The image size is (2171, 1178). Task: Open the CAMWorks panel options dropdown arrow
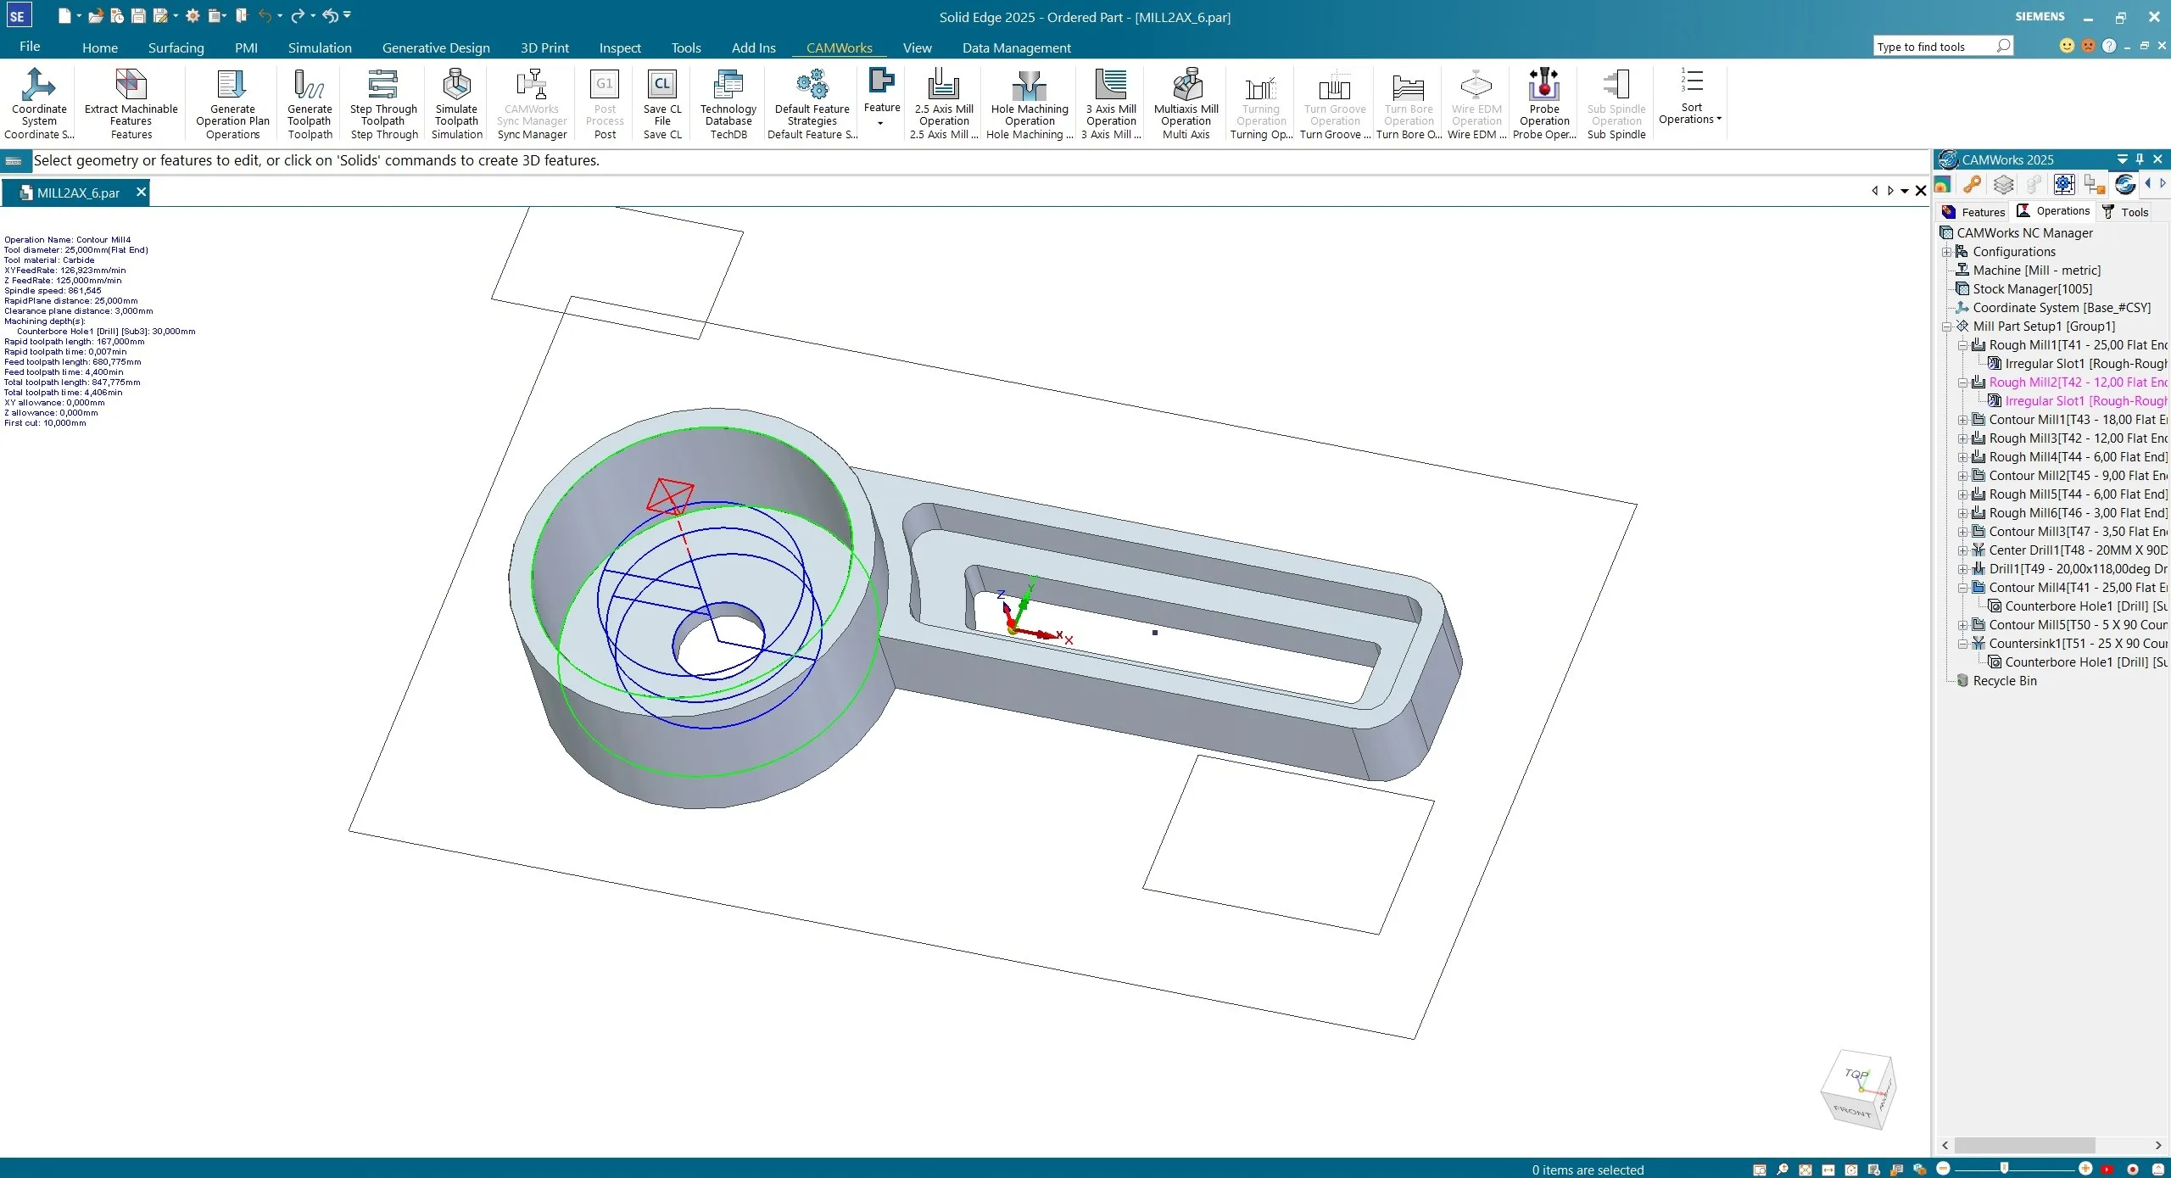click(x=2122, y=159)
